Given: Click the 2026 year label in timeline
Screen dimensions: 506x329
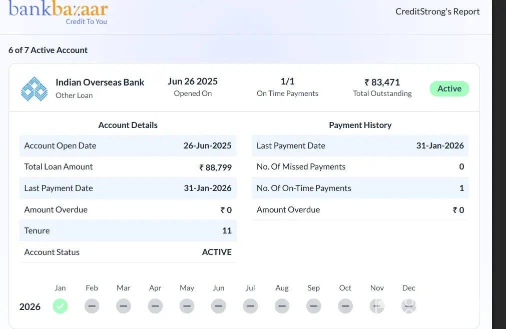Looking at the screenshot, I should point(30,306).
